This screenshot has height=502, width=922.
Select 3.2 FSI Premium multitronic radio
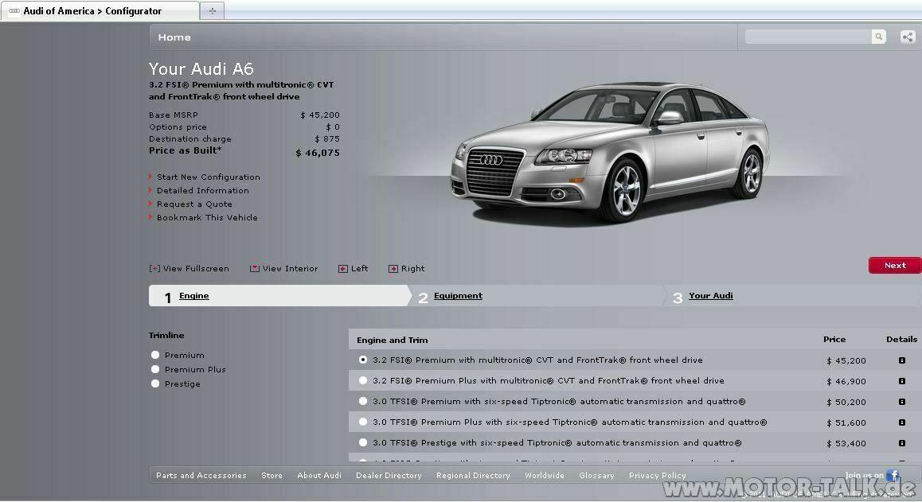click(x=363, y=360)
